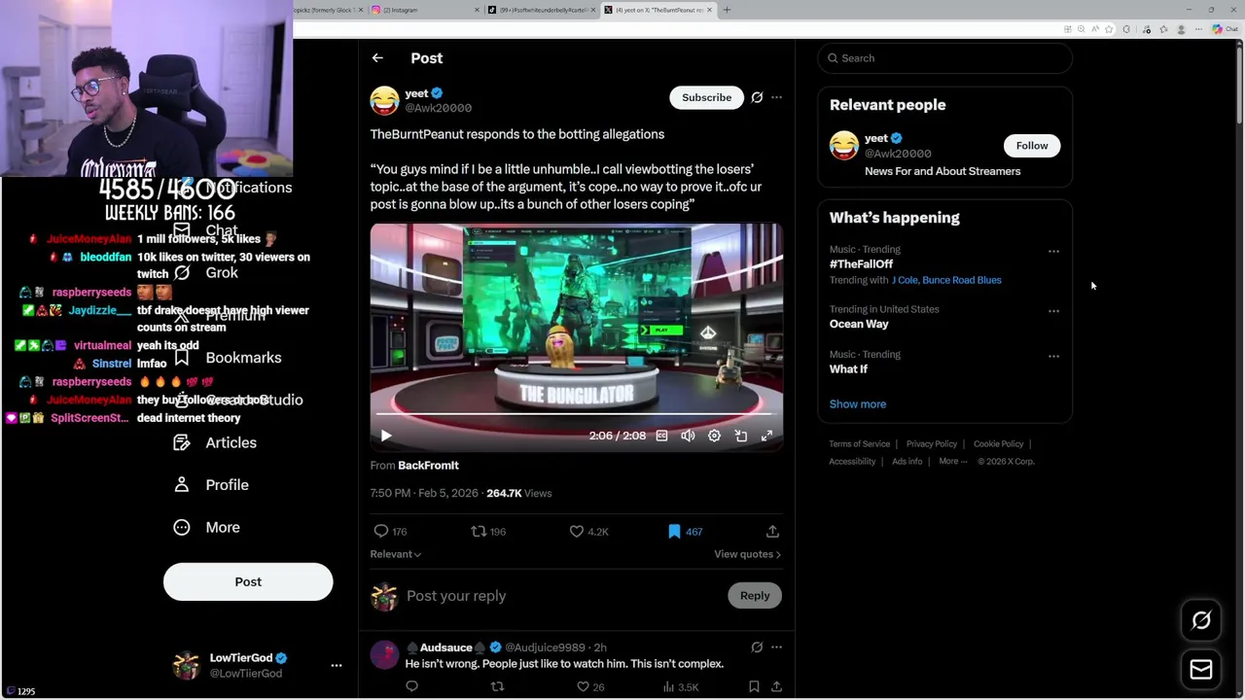Viewport: 1245px width, 700px height.
Task: Open the Ocean Way trending topic
Action: click(859, 325)
